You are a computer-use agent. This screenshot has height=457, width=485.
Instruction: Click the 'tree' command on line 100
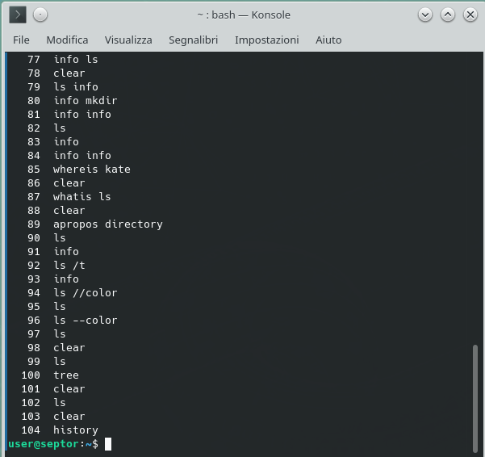pos(66,375)
